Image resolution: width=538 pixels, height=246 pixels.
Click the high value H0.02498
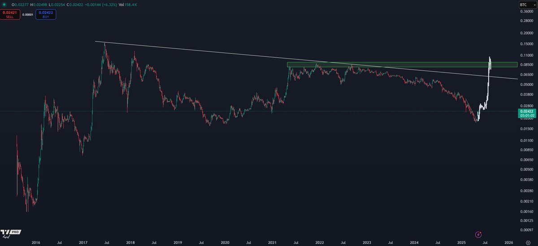38,5
